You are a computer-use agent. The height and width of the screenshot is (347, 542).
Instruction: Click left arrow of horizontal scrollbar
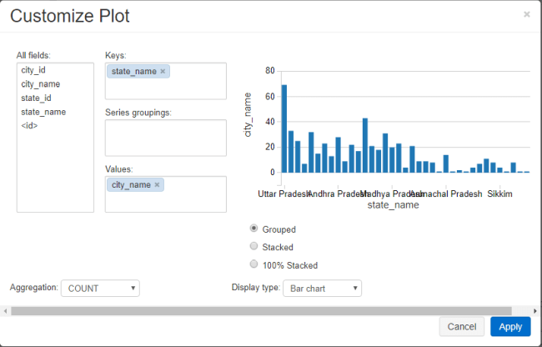5,311
